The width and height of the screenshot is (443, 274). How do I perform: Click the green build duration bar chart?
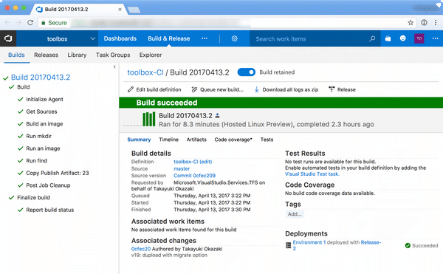click(x=149, y=119)
